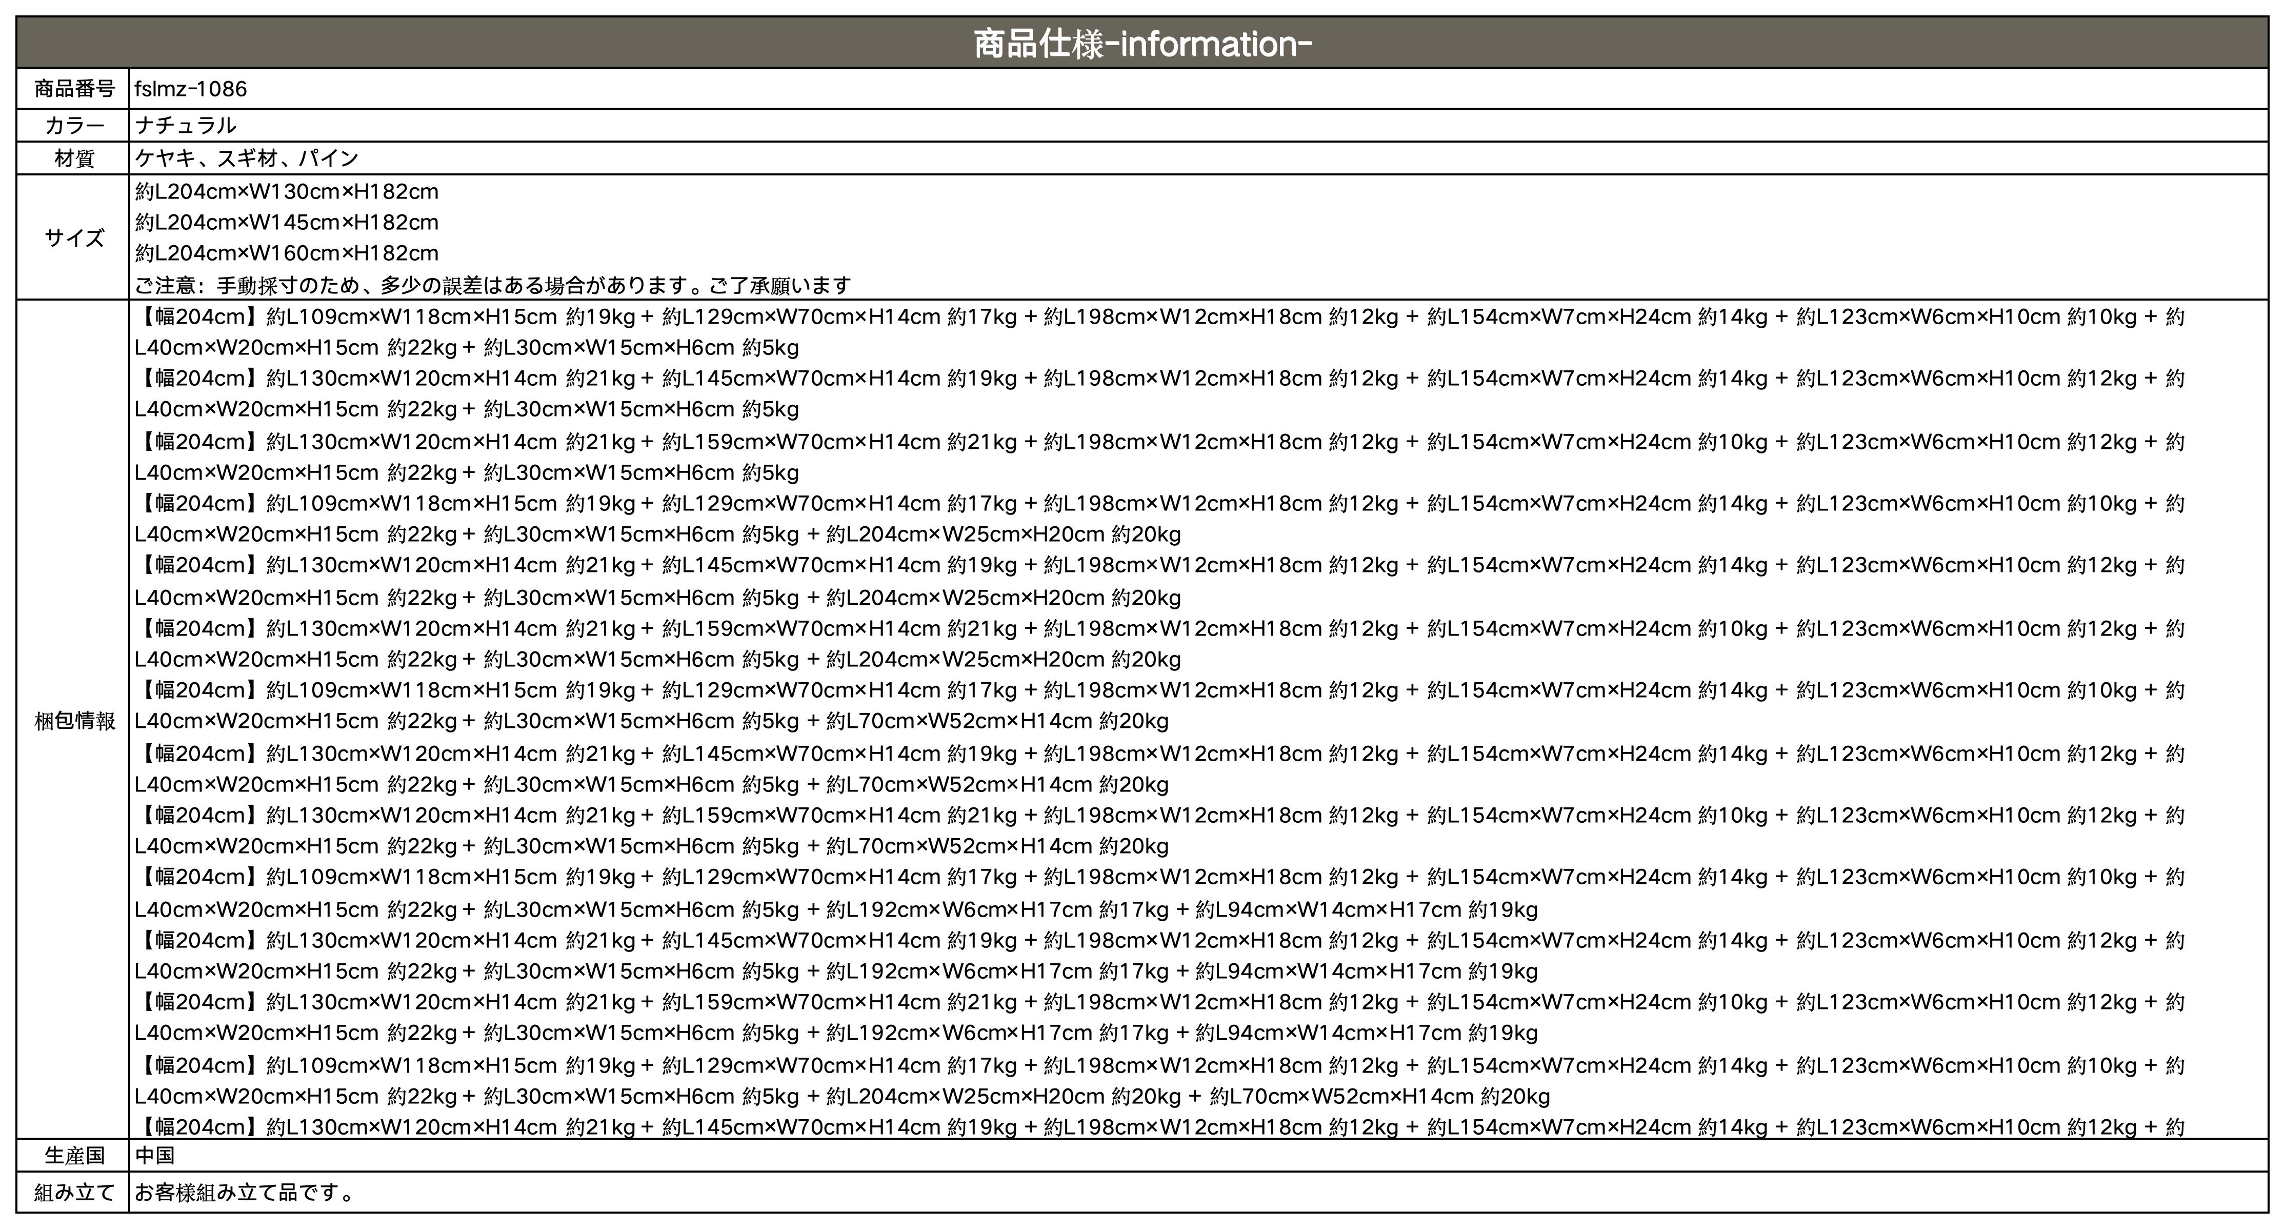The width and height of the screenshot is (2285, 1229).
Task: Click the ご注意 measurement note text
Action: click(492, 286)
